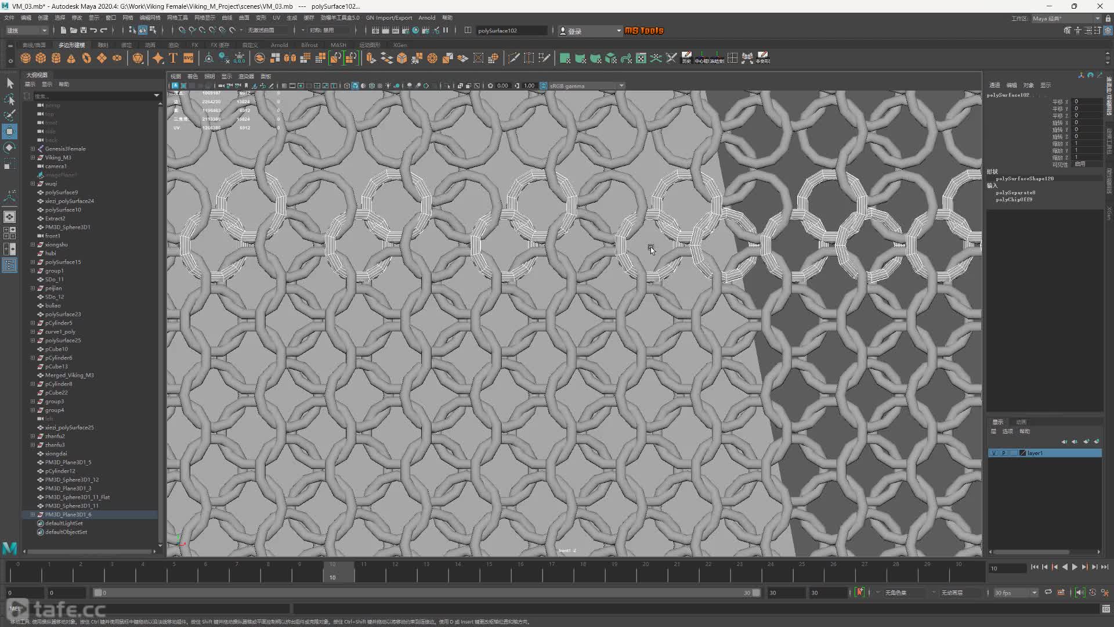Screen dimensions: 1114x627
Task: Create a polygon cube from the shelf
Action: pyautogui.click(x=41, y=58)
